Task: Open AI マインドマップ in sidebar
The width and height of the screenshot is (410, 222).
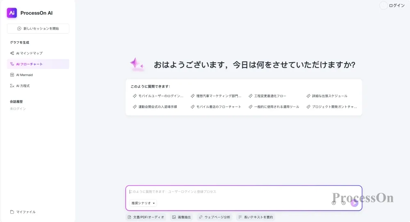Action: (38, 53)
